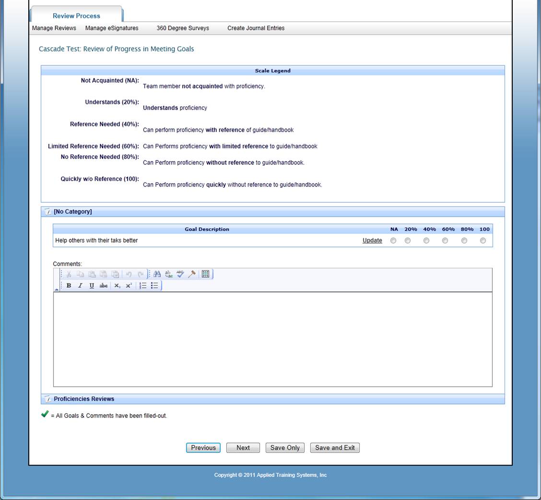541x500 pixels.
Task: Toggle italic formatting in comments editor
Action: click(80, 286)
